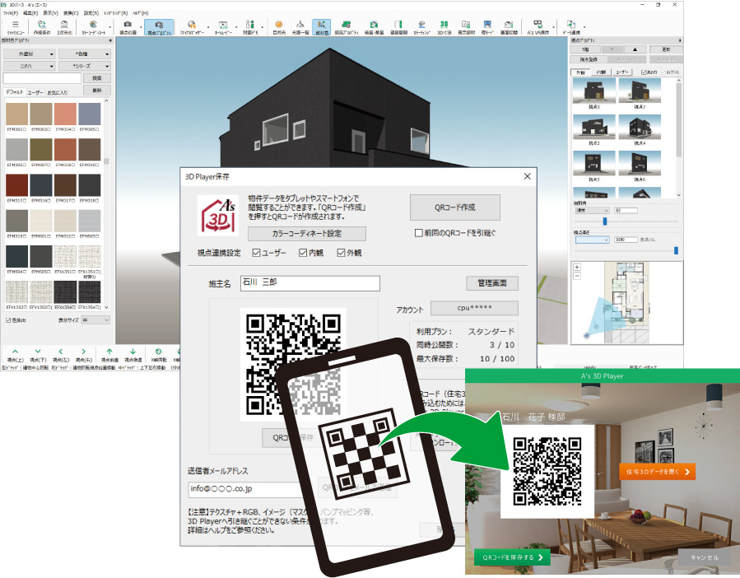Image resolution: width=740 pixels, height=578 pixels.
Task: Check 前回のQRコードを引継ぐ checkbox
Action: click(x=418, y=233)
